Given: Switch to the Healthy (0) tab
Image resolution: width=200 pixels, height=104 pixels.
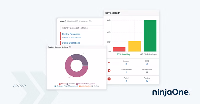Looking at the screenshot, I should pyautogui.click(x=73, y=21).
